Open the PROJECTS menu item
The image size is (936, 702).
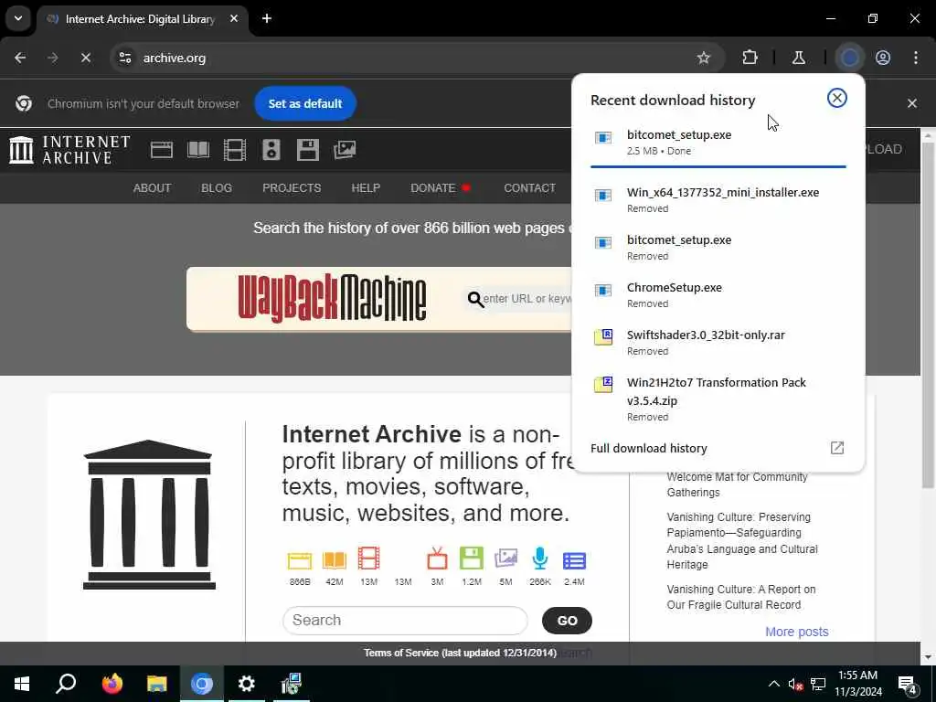point(292,188)
